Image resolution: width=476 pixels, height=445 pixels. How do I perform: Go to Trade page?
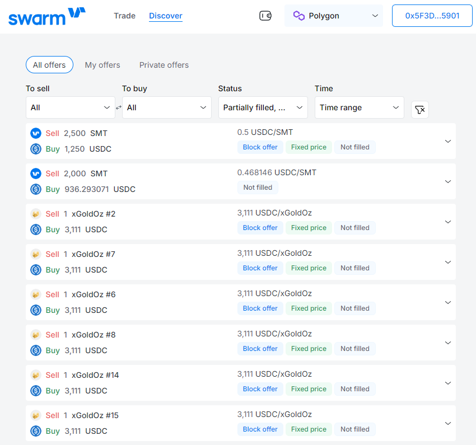point(124,16)
